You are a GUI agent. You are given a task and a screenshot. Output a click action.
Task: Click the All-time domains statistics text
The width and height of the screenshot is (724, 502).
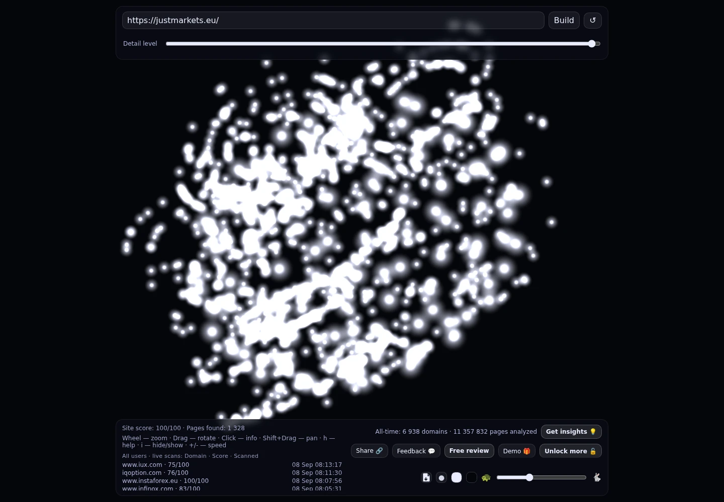[456, 432]
